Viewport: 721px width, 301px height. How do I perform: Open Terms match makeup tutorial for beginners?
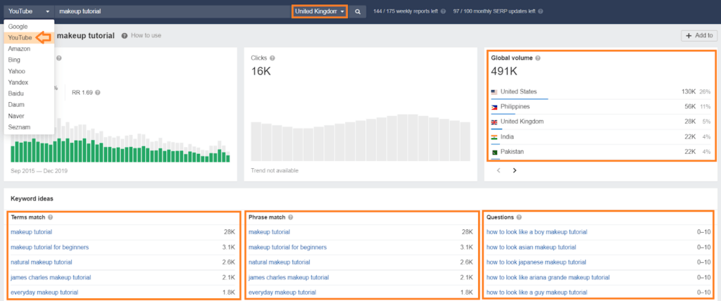click(x=50, y=248)
